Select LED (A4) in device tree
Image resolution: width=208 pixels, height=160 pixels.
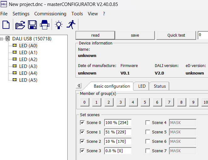[28, 73]
